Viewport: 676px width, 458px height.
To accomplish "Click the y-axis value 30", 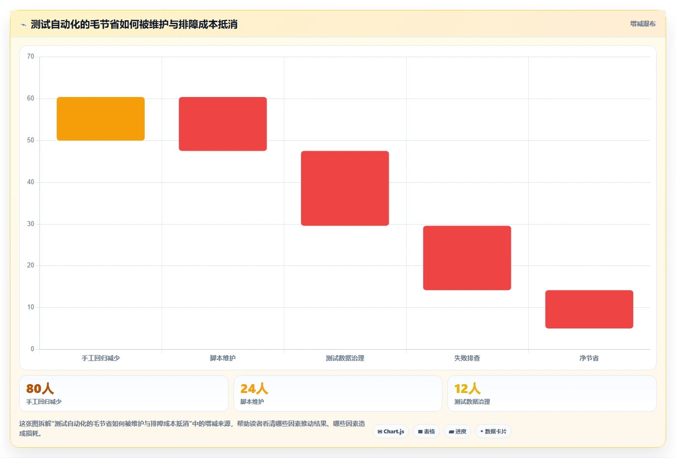I will click(31, 224).
